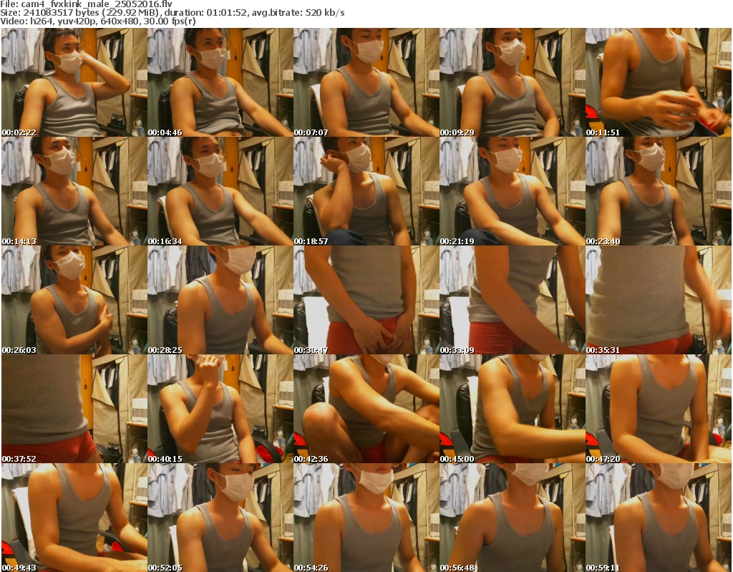Viewport: 733px width, 572px height.
Task: Choose the frame timestamped 00:52:05
Action: (220, 518)
